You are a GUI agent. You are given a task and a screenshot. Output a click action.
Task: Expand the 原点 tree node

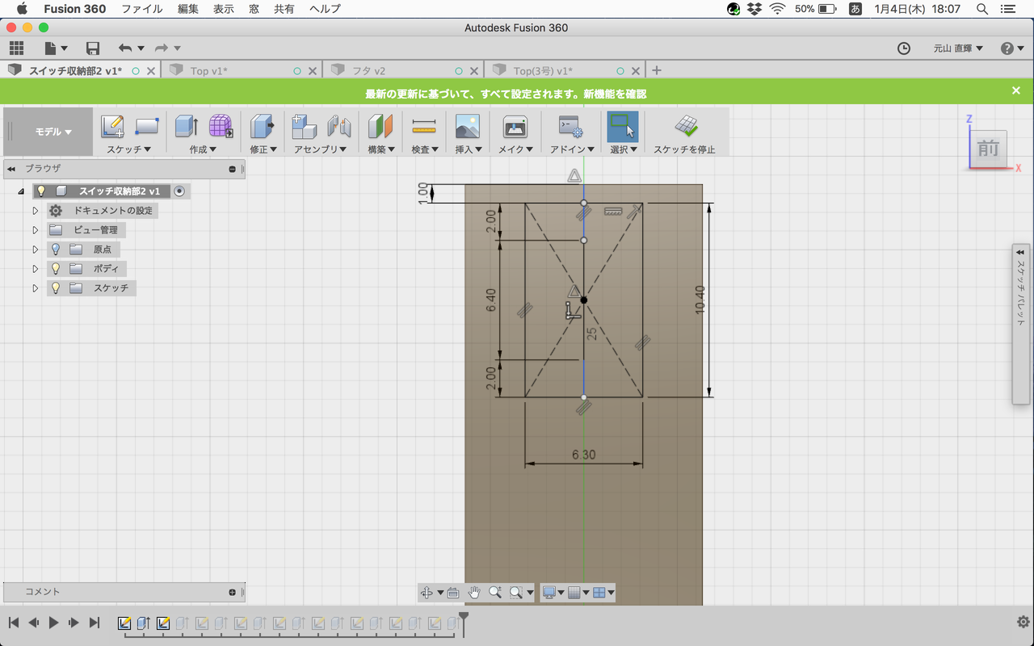[36, 250]
